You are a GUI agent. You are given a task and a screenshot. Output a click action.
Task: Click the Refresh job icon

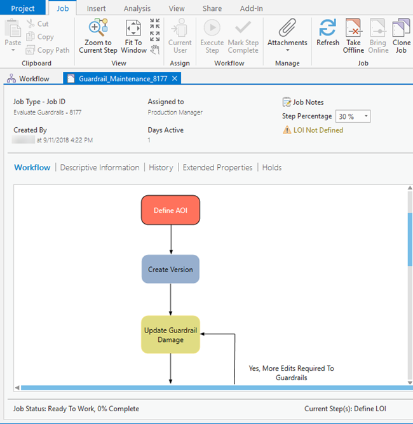pyautogui.click(x=328, y=28)
